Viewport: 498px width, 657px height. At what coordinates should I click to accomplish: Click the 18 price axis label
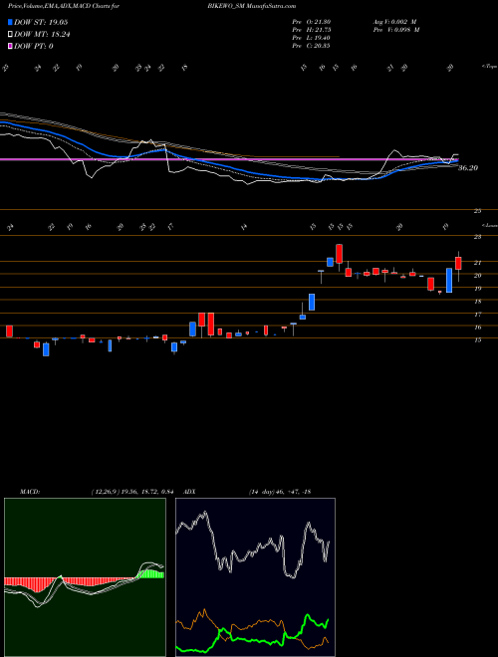tap(477, 302)
